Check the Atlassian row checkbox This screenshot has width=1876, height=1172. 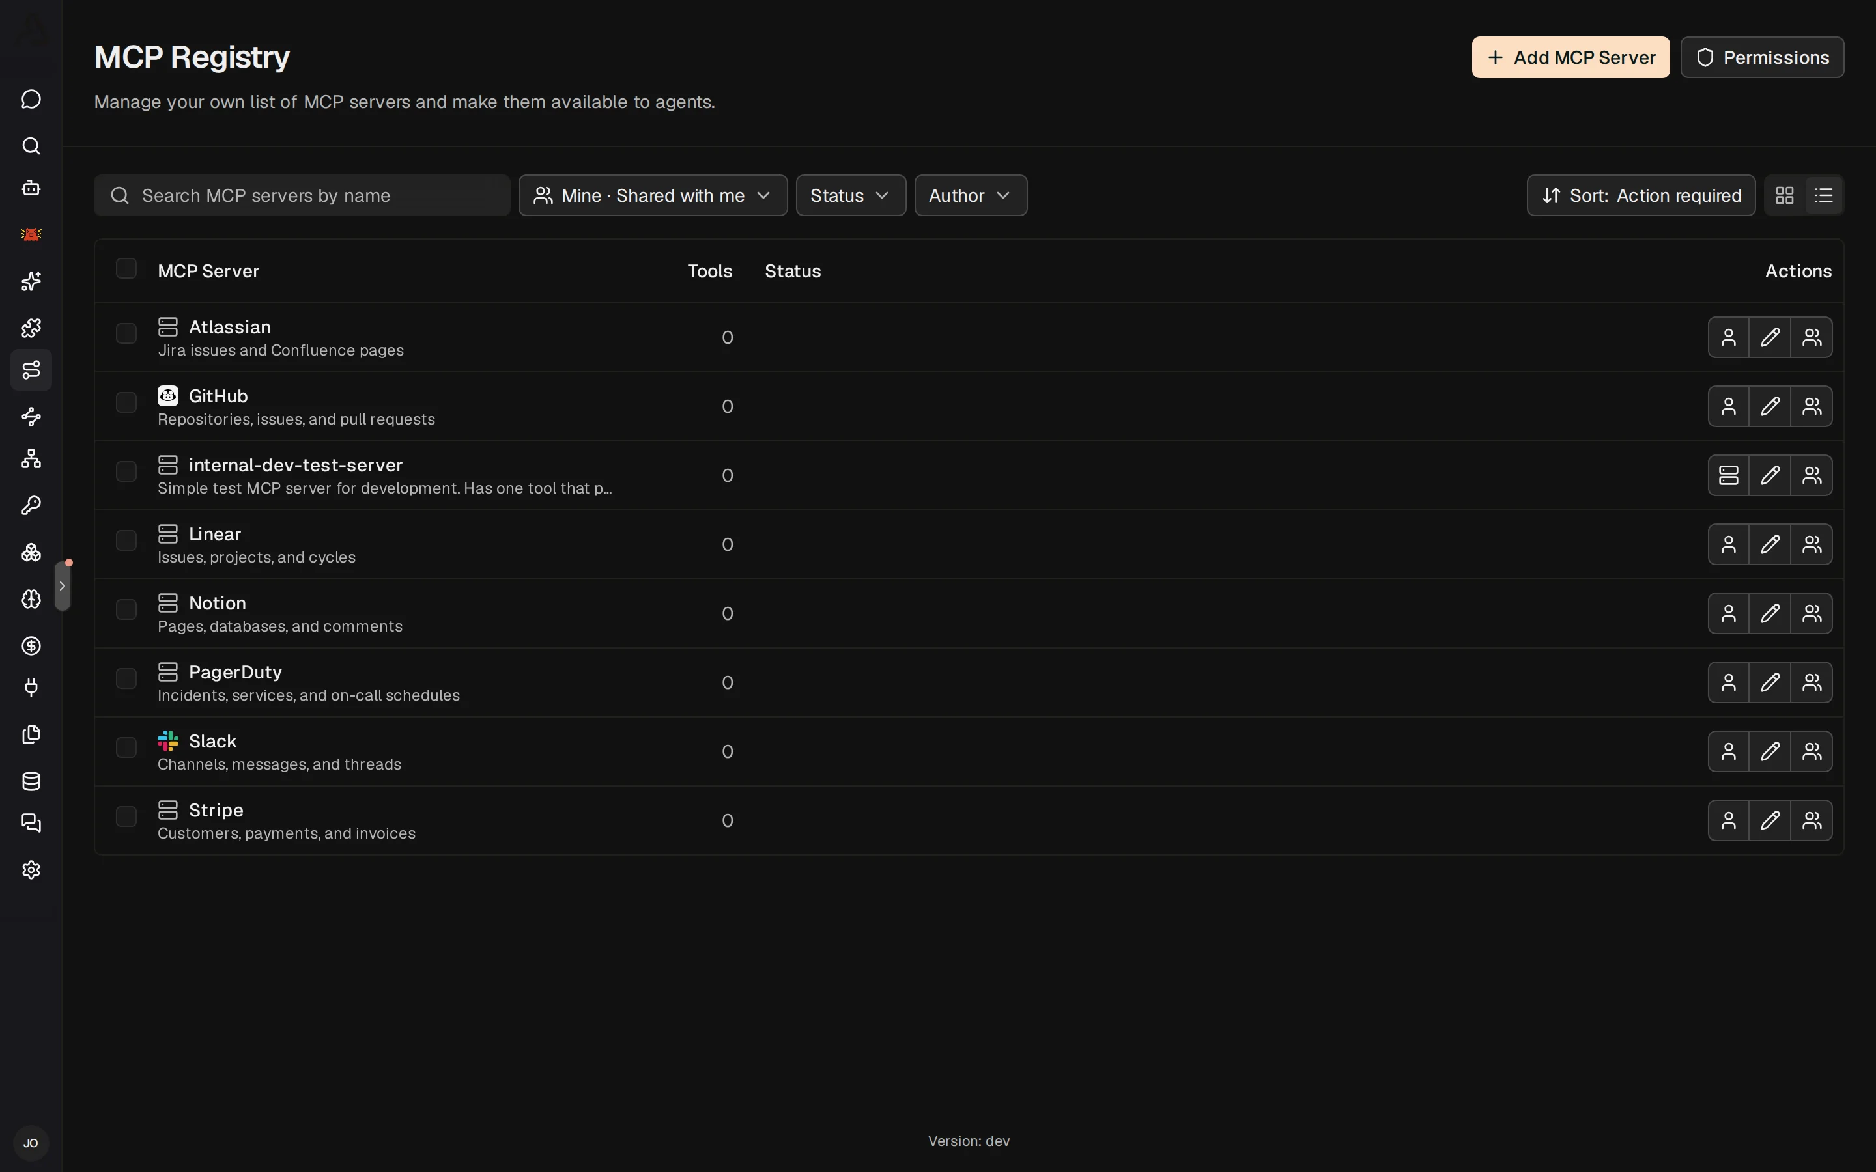point(126,333)
